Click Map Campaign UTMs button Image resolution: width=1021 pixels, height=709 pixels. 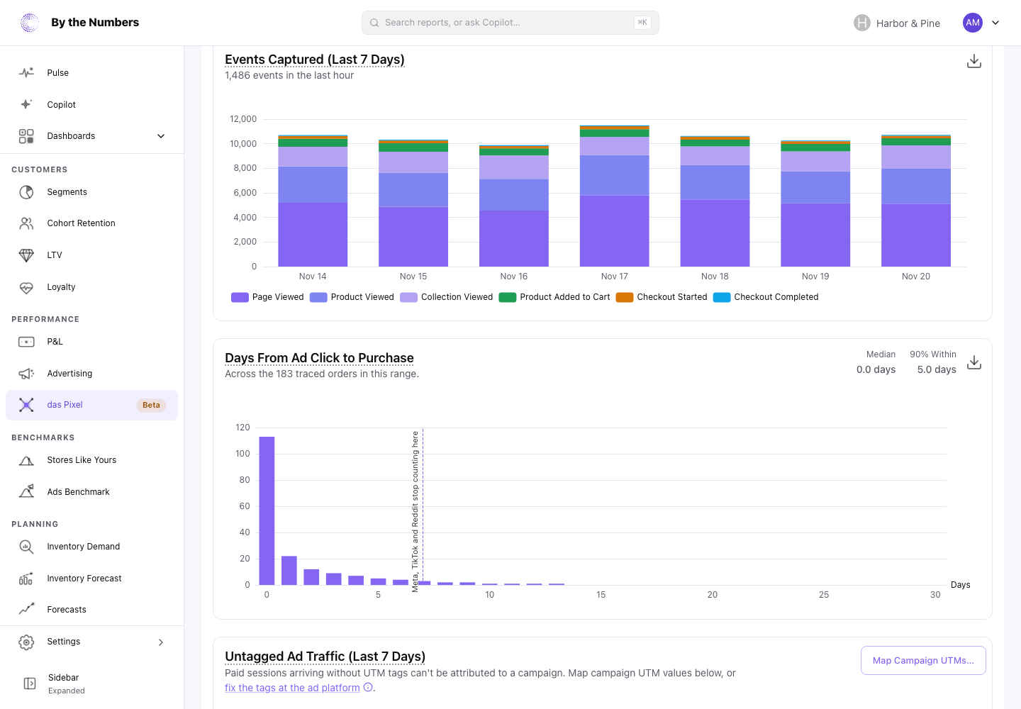923,660
